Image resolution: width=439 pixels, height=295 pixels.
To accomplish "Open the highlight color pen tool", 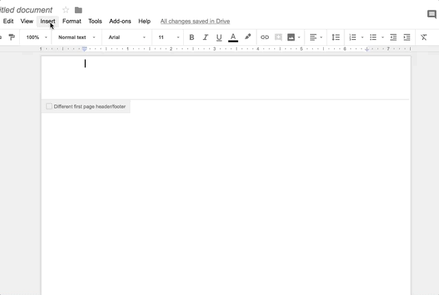I will point(248,37).
